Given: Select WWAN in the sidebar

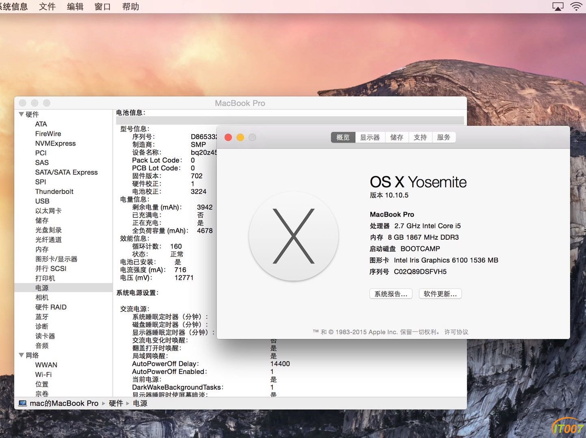Looking at the screenshot, I should click(x=46, y=365).
